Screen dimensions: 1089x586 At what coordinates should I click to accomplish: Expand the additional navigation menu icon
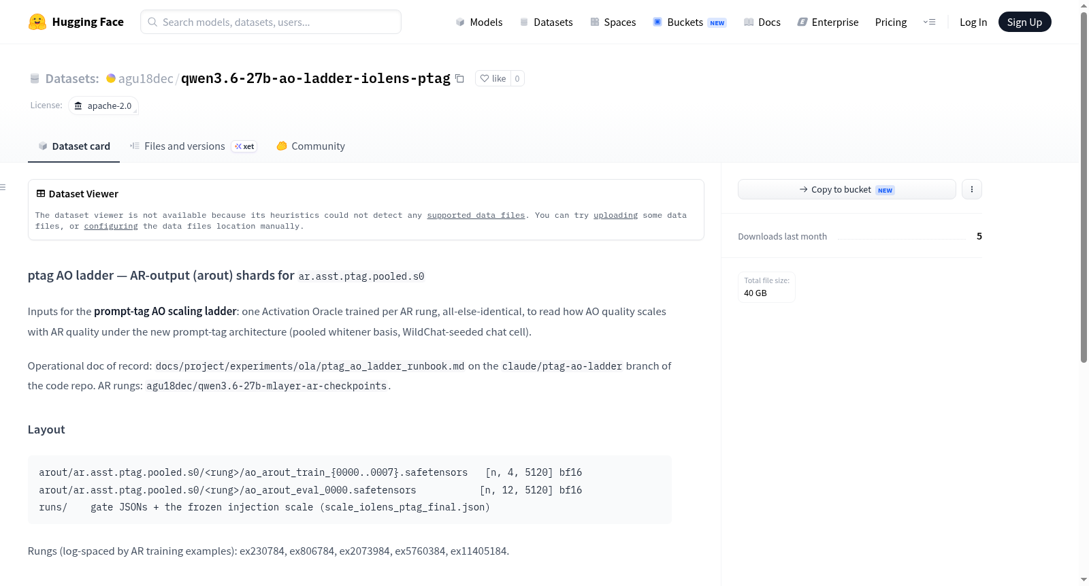(929, 22)
